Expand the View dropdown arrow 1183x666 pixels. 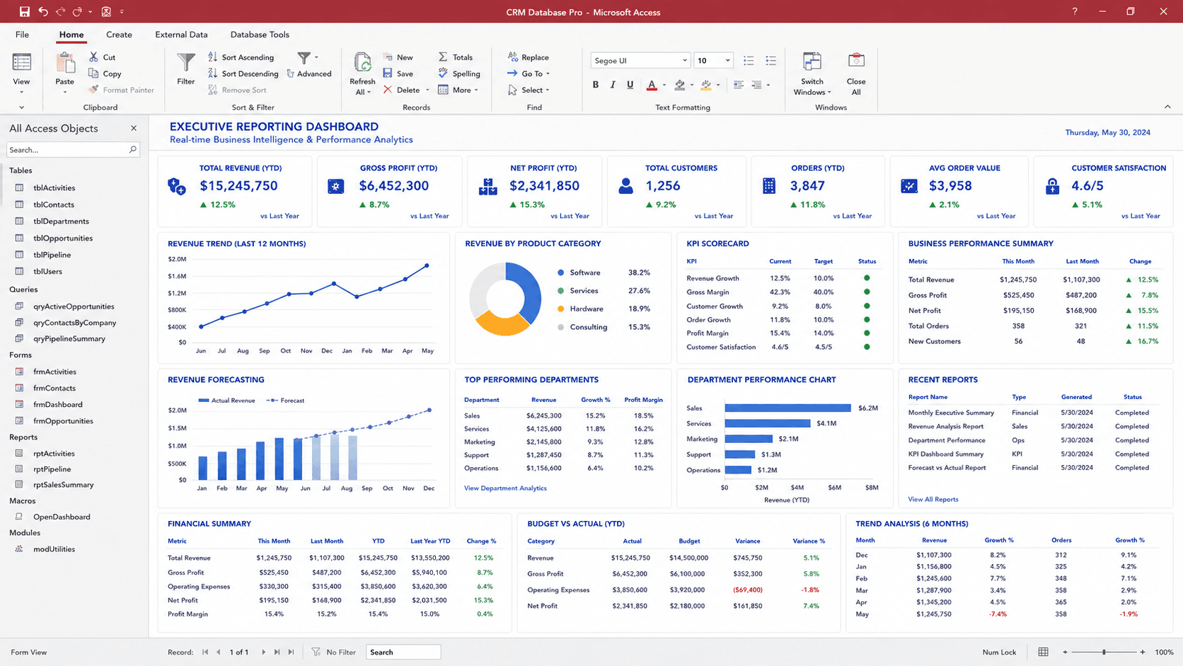click(x=21, y=92)
